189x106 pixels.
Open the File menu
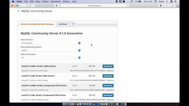pos(26,1)
